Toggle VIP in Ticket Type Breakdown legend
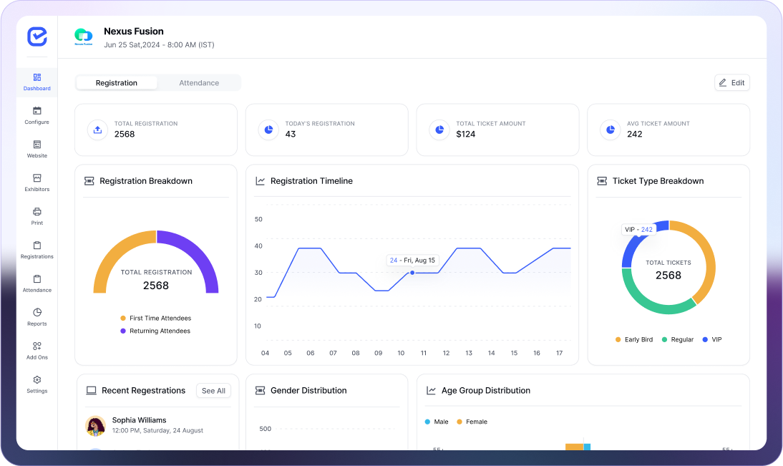Image resolution: width=783 pixels, height=466 pixels. click(x=712, y=339)
